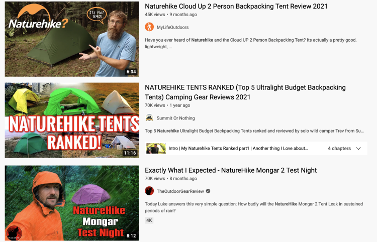Viewport: 377px width, 242px height.
Task: Click the '4 chapters' label
Action: click(339, 149)
